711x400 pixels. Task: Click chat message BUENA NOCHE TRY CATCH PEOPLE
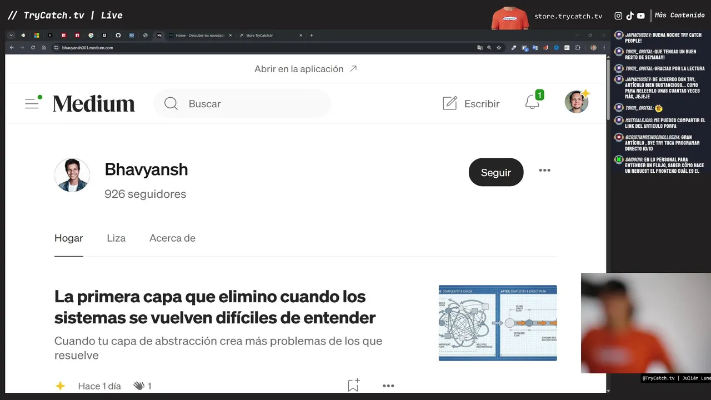pos(663,38)
